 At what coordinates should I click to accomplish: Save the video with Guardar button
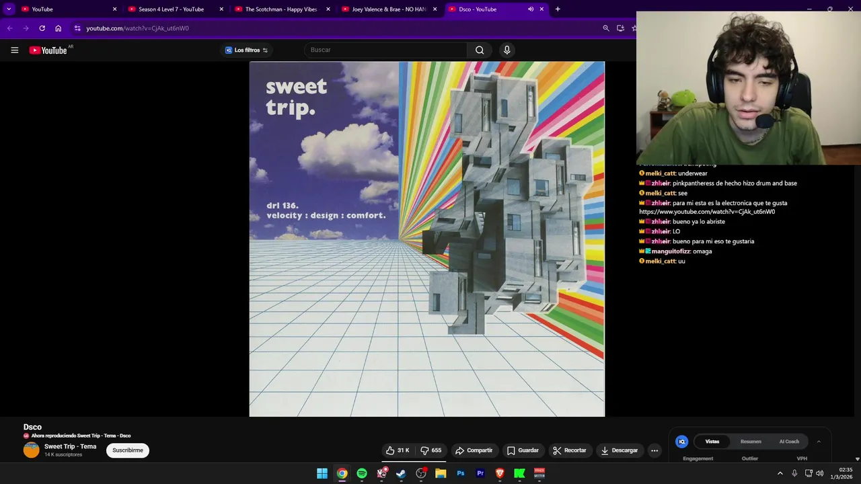coord(523,450)
